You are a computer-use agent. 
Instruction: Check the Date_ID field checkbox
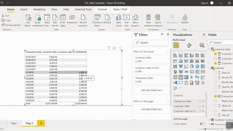click(216, 73)
